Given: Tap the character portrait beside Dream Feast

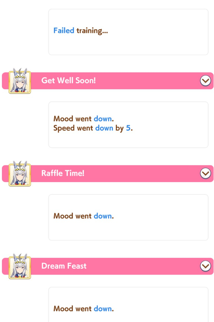Looking at the screenshot, I should 20,266.
